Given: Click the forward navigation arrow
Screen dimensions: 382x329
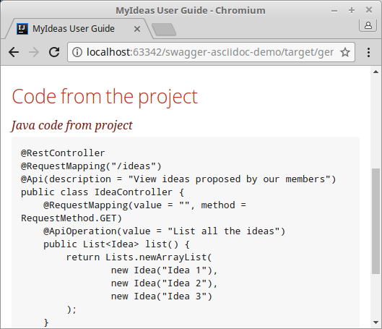Looking at the screenshot, I should pos(34,52).
